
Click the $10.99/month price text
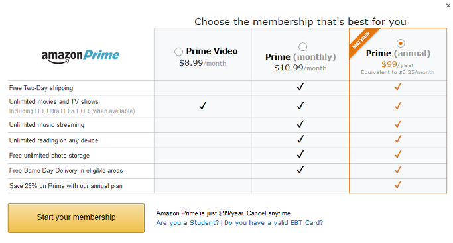pyautogui.click(x=300, y=68)
